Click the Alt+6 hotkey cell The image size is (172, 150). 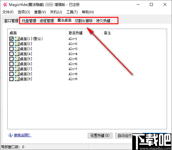[73, 64]
